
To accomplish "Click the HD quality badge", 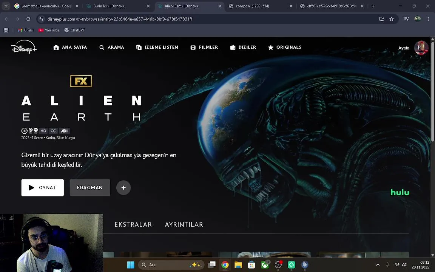I will (43, 131).
